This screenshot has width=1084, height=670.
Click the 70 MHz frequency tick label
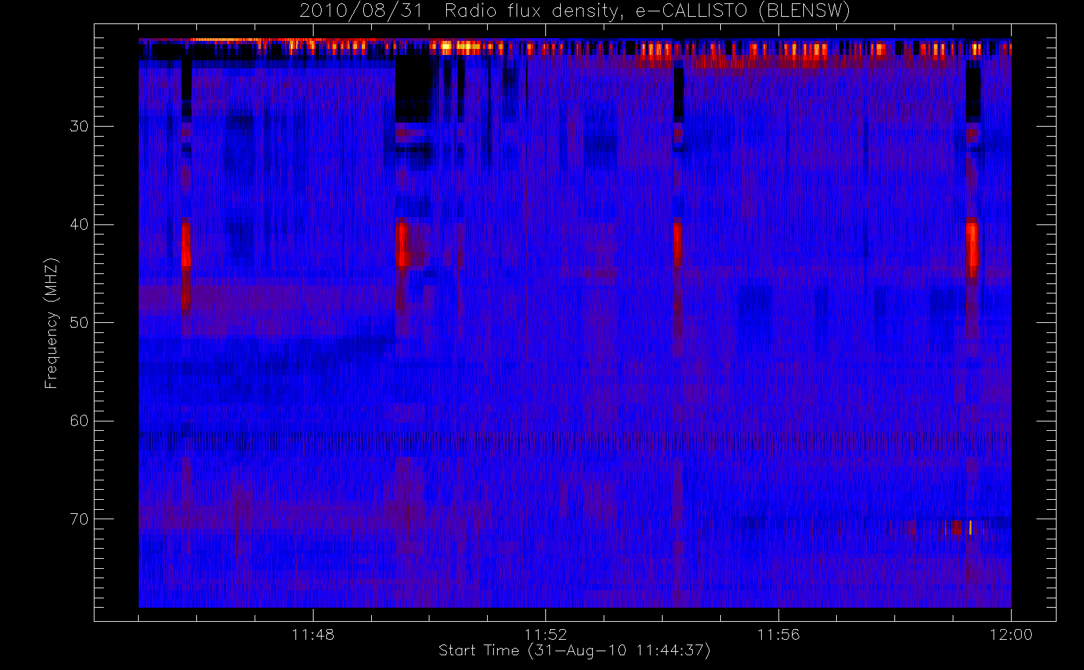(79, 519)
